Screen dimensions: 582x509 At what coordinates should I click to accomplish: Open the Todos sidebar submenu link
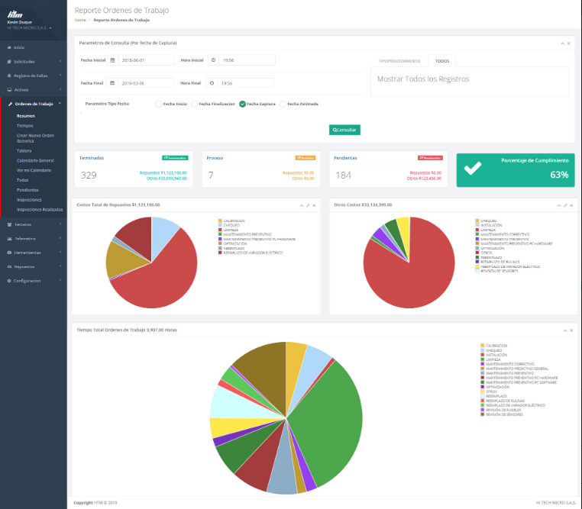tap(22, 180)
